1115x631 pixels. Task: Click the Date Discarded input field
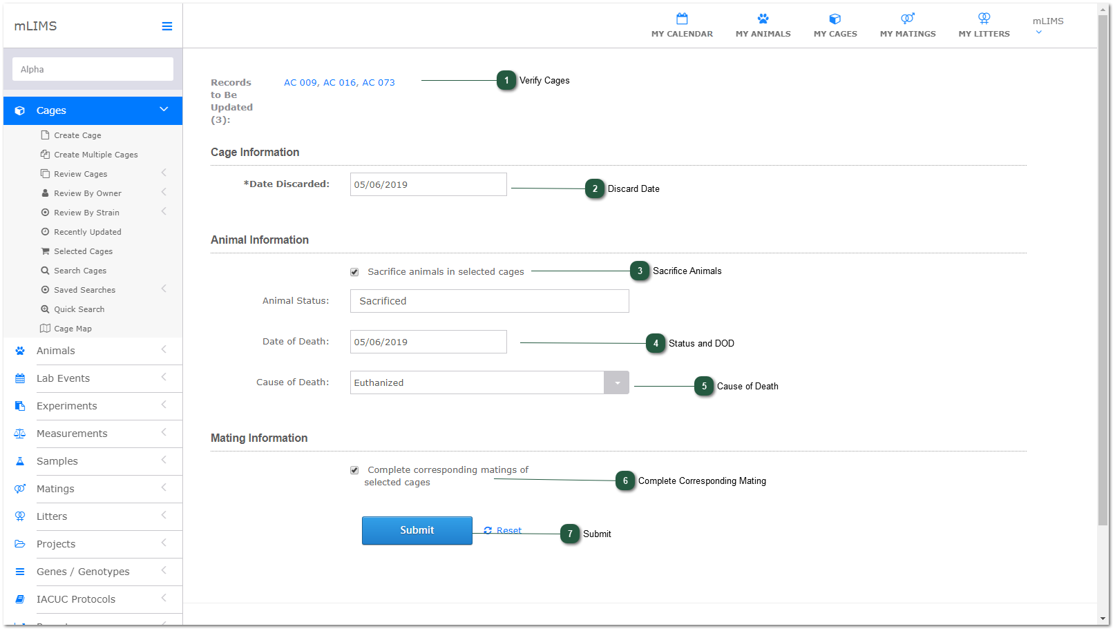click(x=428, y=184)
